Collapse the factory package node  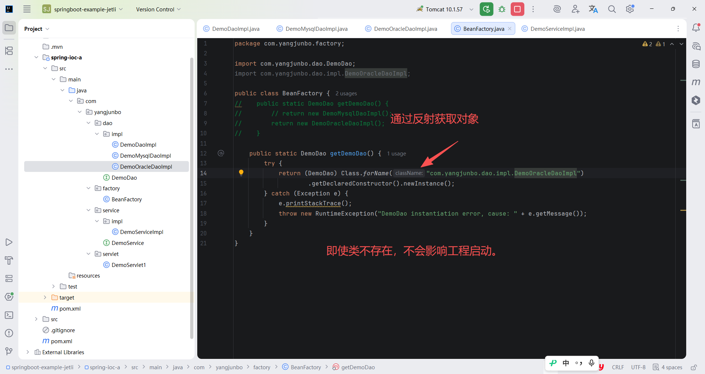(88, 188)
